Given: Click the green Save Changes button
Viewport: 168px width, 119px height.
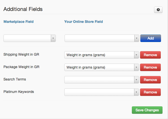Looking at the screenshot, I should (147, 110).
